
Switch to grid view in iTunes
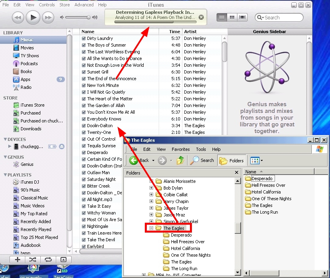(x=232, y=17)
